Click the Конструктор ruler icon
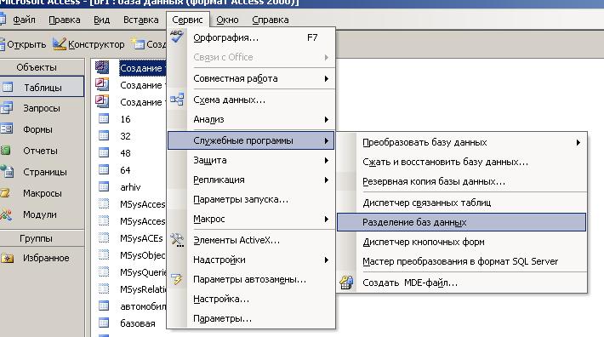 (60, 44)
